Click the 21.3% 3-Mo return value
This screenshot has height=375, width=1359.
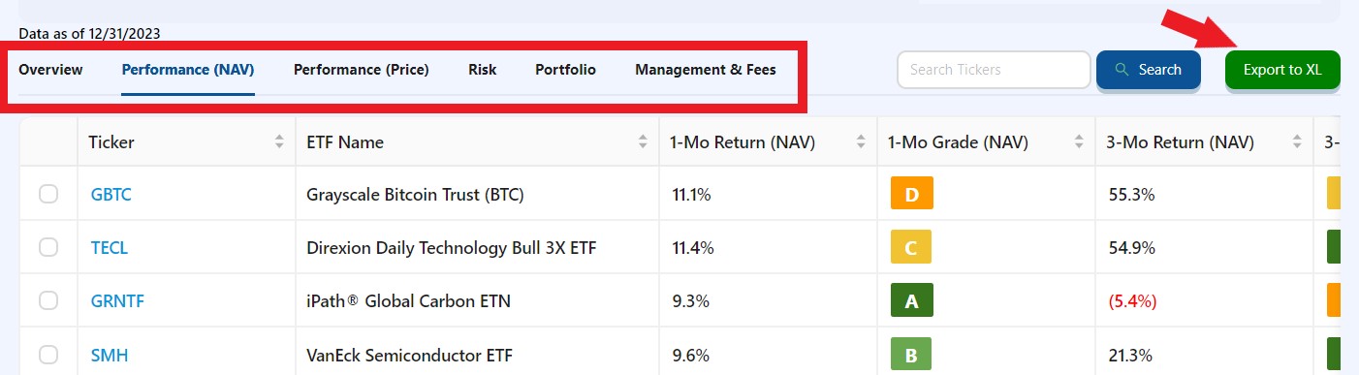1130,355
